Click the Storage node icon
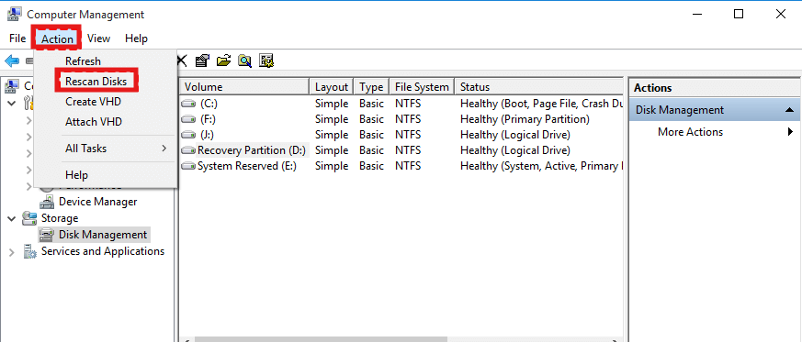Screen dimensions: 802x342 tap(29, 218)
